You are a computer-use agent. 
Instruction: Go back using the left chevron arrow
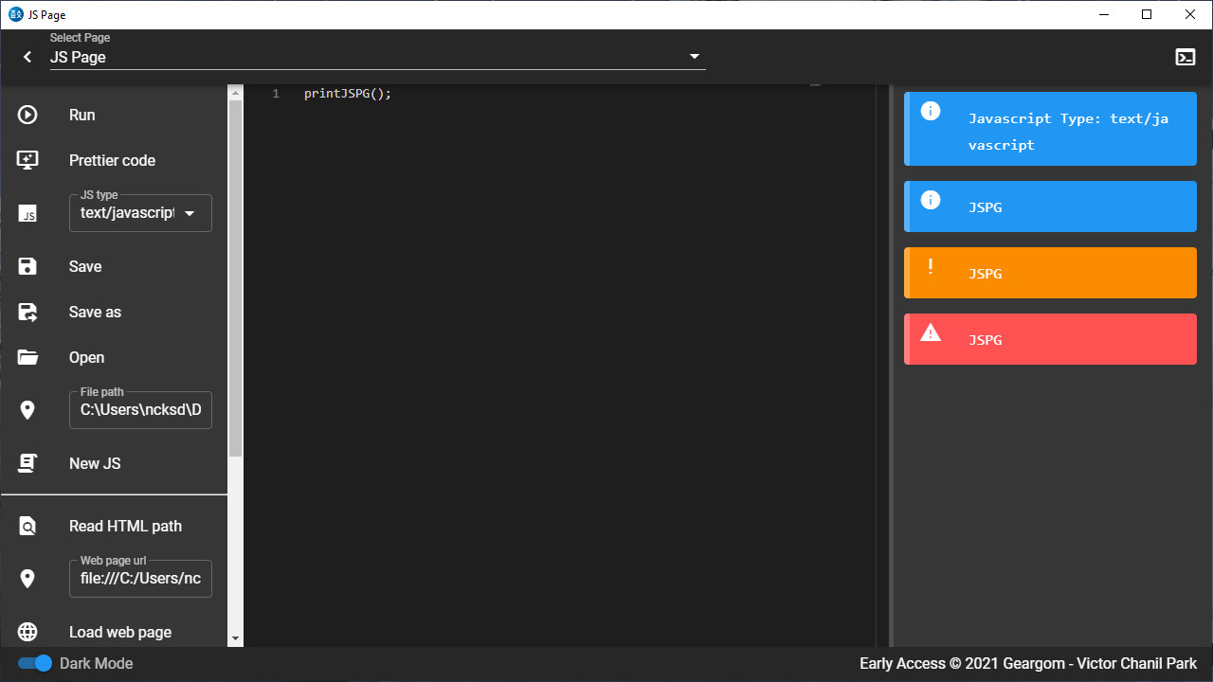27,57
